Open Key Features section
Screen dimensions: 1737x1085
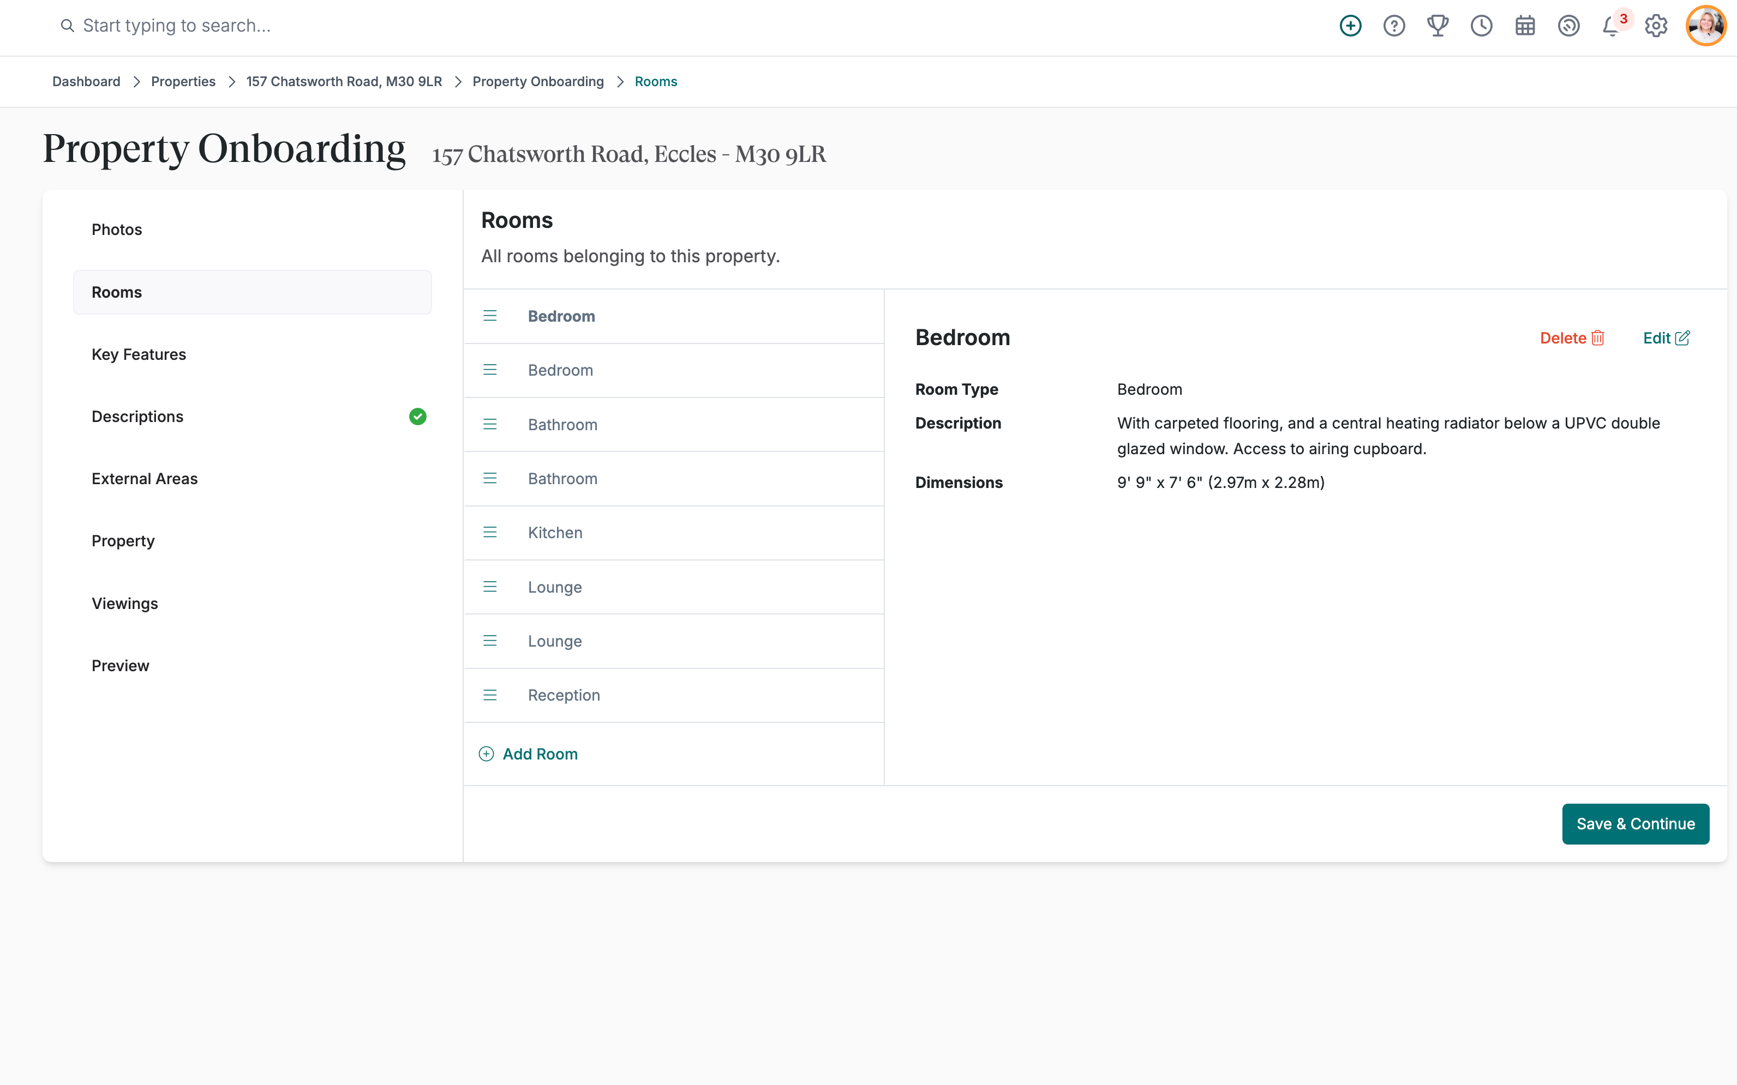(x=253, y=354)
